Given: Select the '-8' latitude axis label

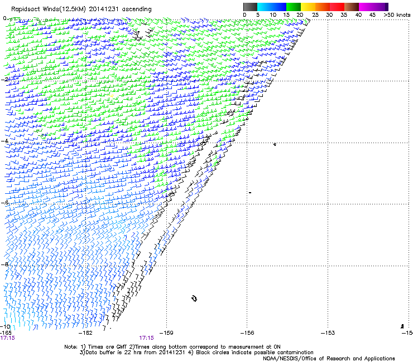Looking at the screenshot, I should tap(4, 264).
